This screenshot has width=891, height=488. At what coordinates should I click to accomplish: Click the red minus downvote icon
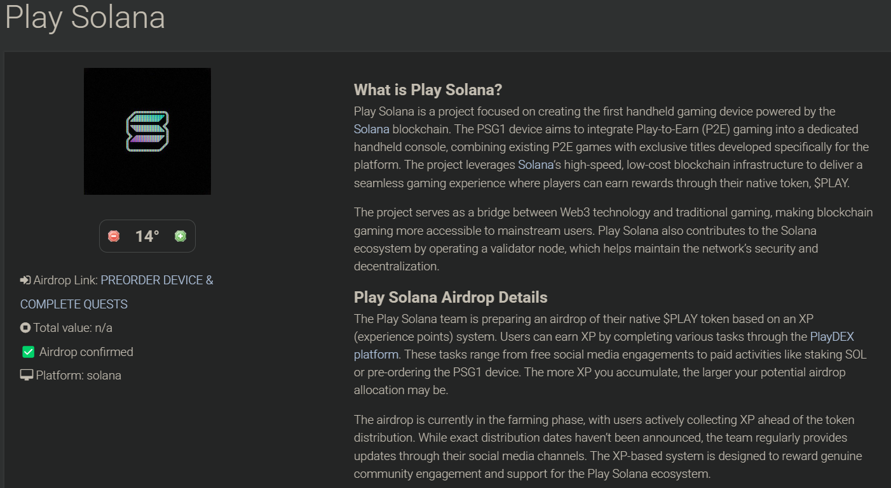[x=114, y=236]
